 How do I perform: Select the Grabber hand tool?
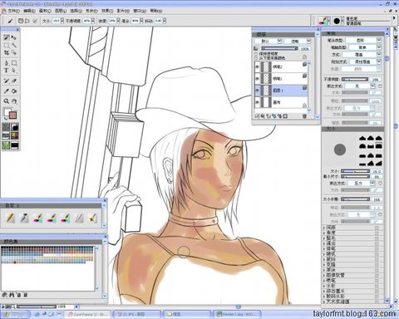point(14,101)
